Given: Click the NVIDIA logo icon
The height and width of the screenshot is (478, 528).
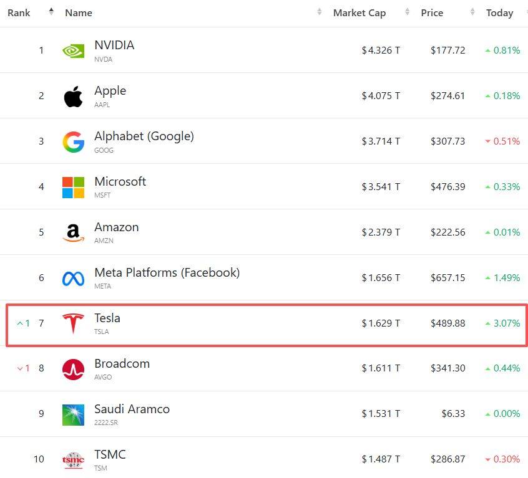Looking at the screenshot, I should pyautogui.click(x=73, y=50).
